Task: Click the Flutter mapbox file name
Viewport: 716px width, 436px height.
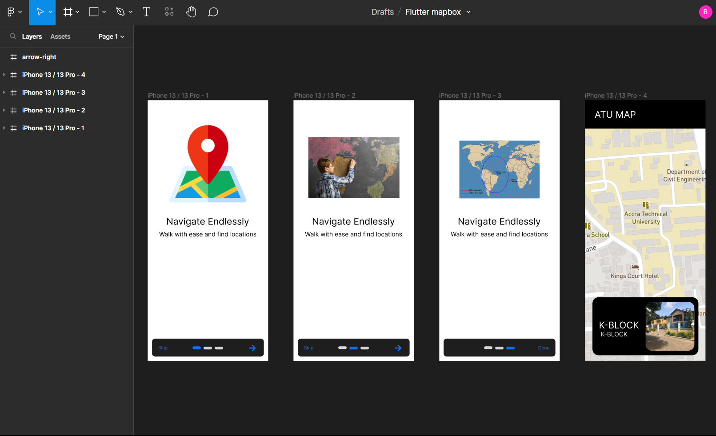Action: (x=433, y=12)
